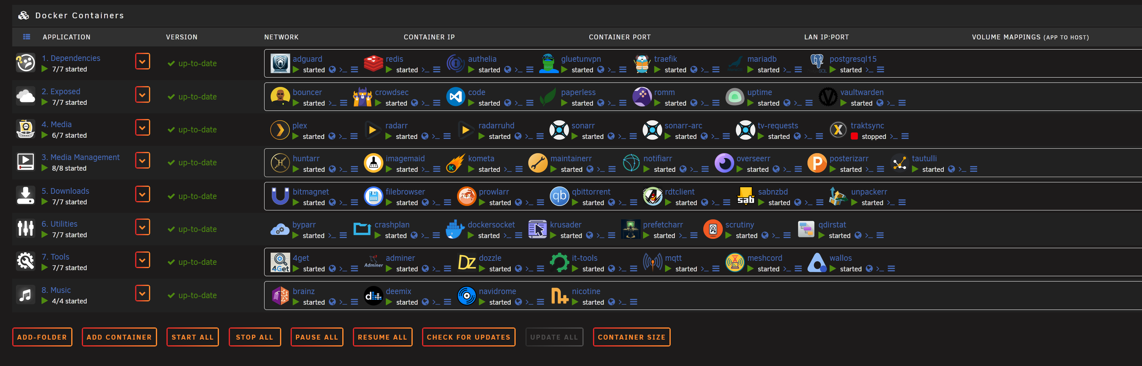The width and height of the screenshot is (1142, 366).
Task: Click the green play status of wallos
Action: [833, 269]
